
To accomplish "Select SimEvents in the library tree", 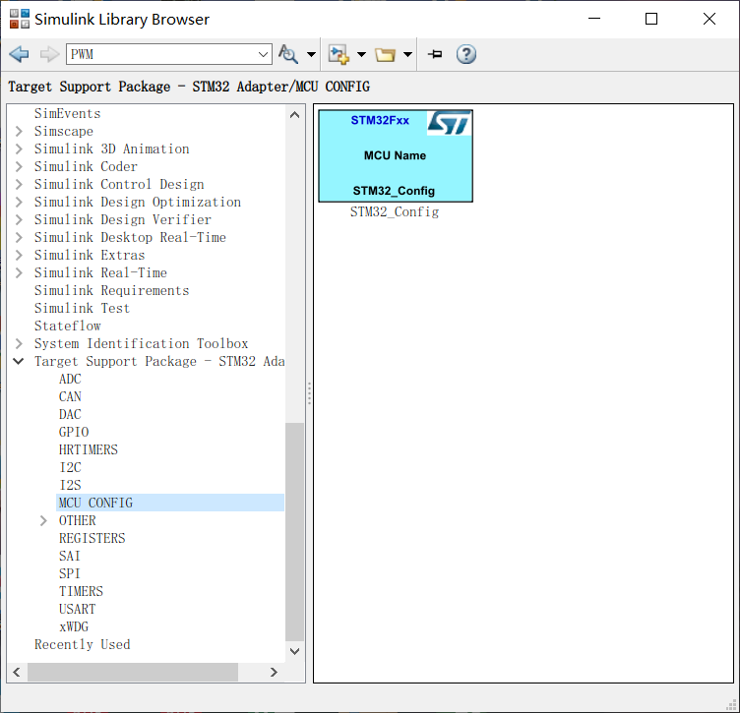I will pyautogui.click(x=68, y=114).
